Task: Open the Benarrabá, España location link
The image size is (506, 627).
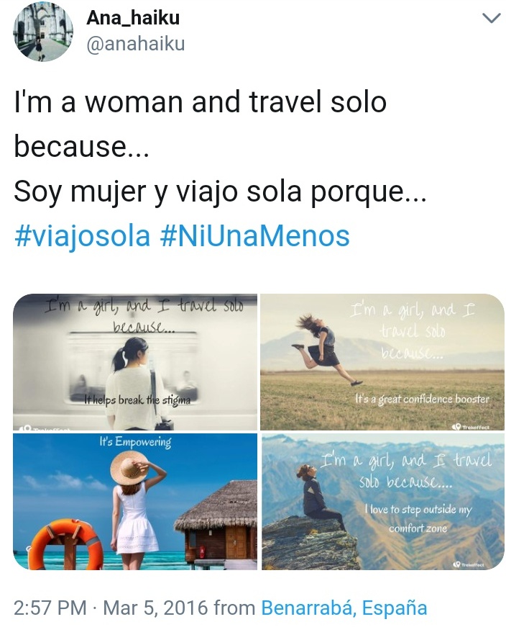Action: (344, 608)
